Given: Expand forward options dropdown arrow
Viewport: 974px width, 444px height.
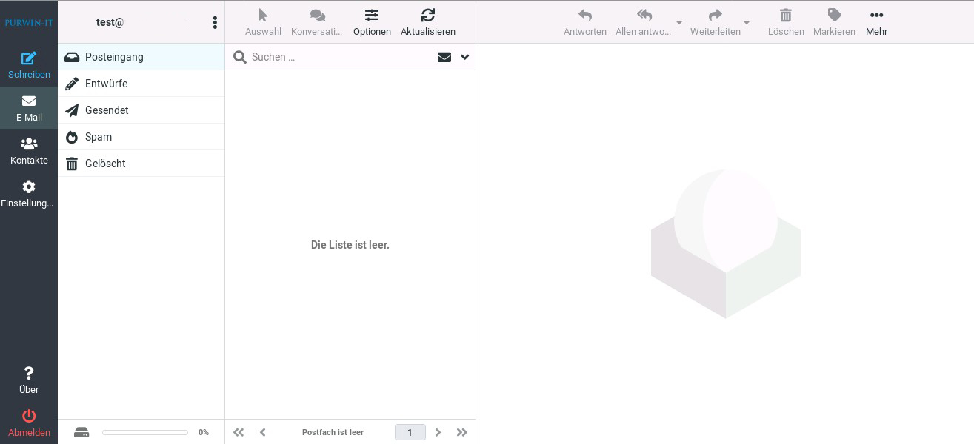Looking at the screenshot, I should (x=747, y=23).
